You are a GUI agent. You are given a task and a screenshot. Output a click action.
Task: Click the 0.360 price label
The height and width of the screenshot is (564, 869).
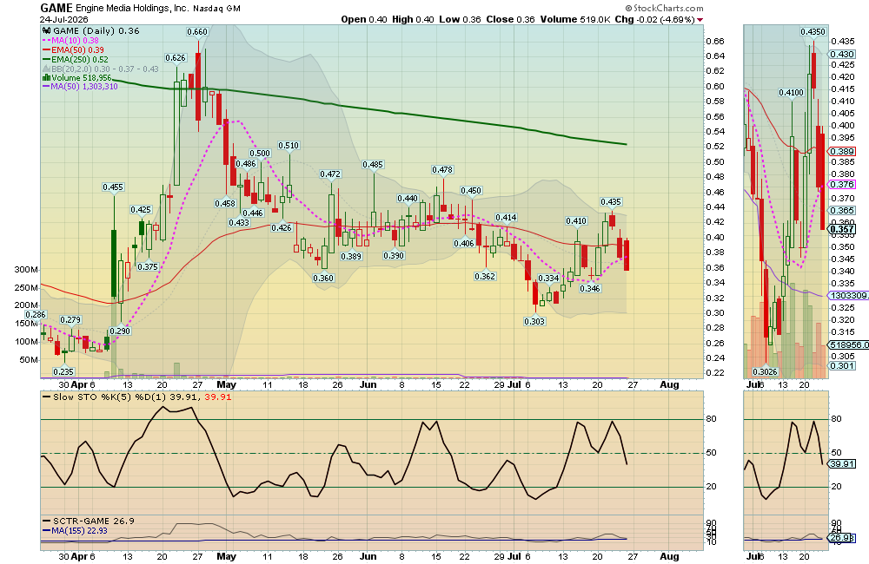point(323,278)
